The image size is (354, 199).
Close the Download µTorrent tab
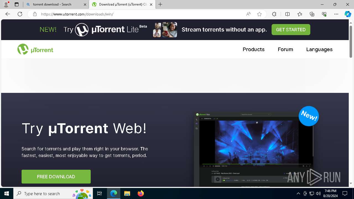(x=151, y=4)
